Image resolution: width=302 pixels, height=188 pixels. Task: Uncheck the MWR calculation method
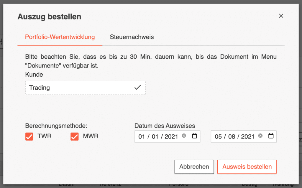tap(74, 136)
